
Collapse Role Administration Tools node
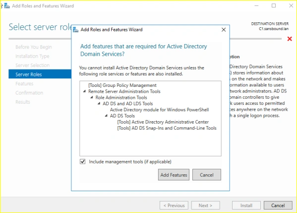pyautogui.click(x=92, y=97)
